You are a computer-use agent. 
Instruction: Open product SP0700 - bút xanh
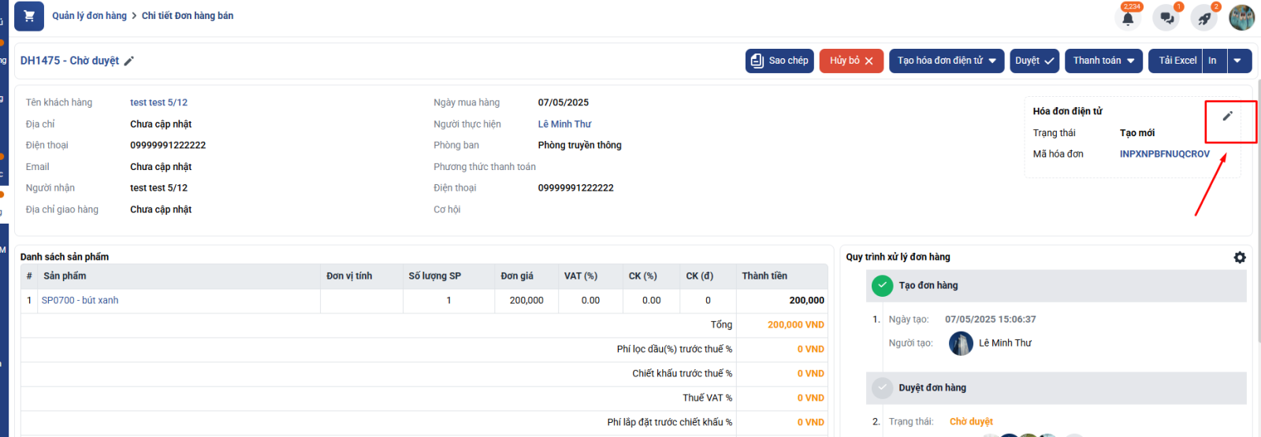click(80, 301)
